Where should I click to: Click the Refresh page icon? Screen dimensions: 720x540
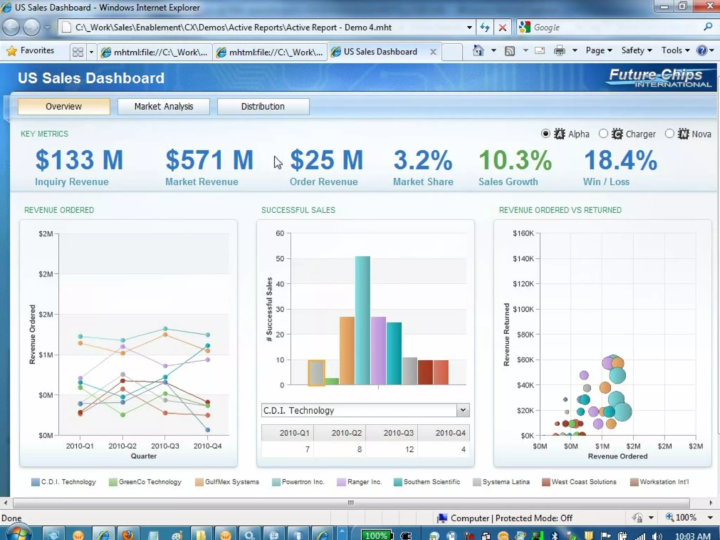click(485, 27)
